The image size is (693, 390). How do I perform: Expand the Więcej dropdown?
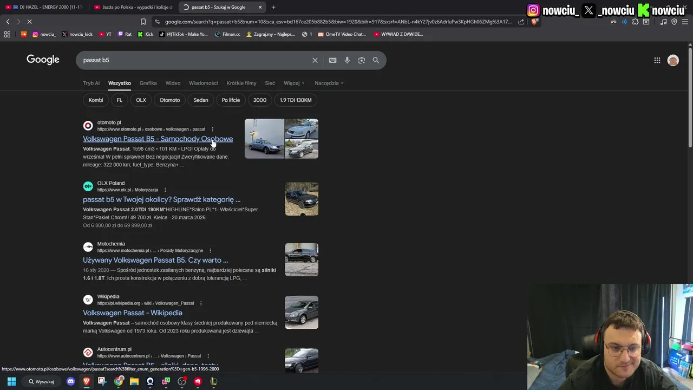(294, 83)
